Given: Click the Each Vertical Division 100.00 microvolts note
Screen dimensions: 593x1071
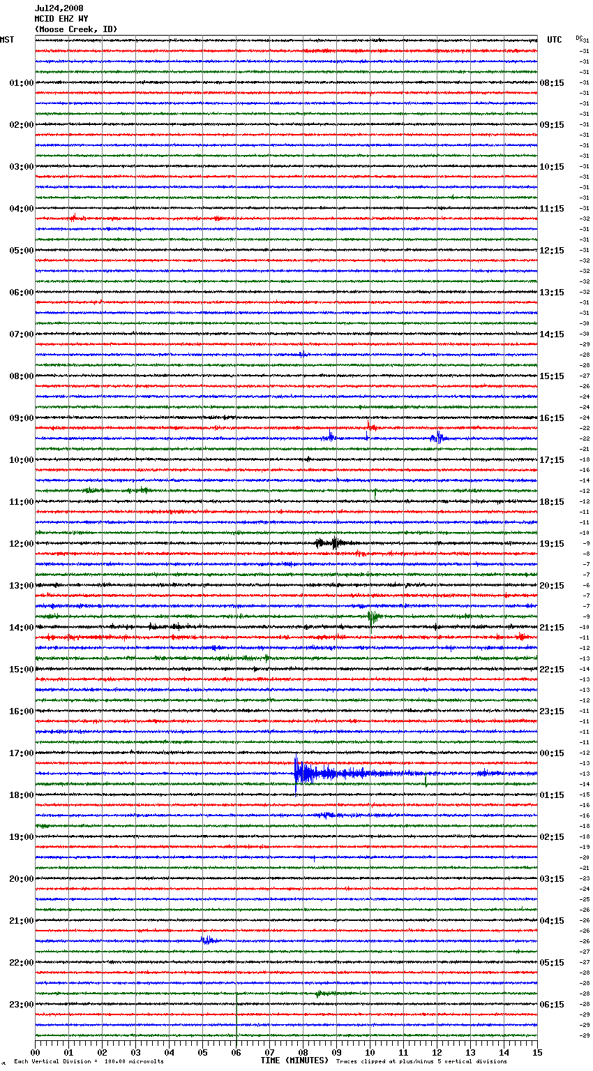Looking at the screenshot, I should pyautogui.click(x=89, y=1061).
